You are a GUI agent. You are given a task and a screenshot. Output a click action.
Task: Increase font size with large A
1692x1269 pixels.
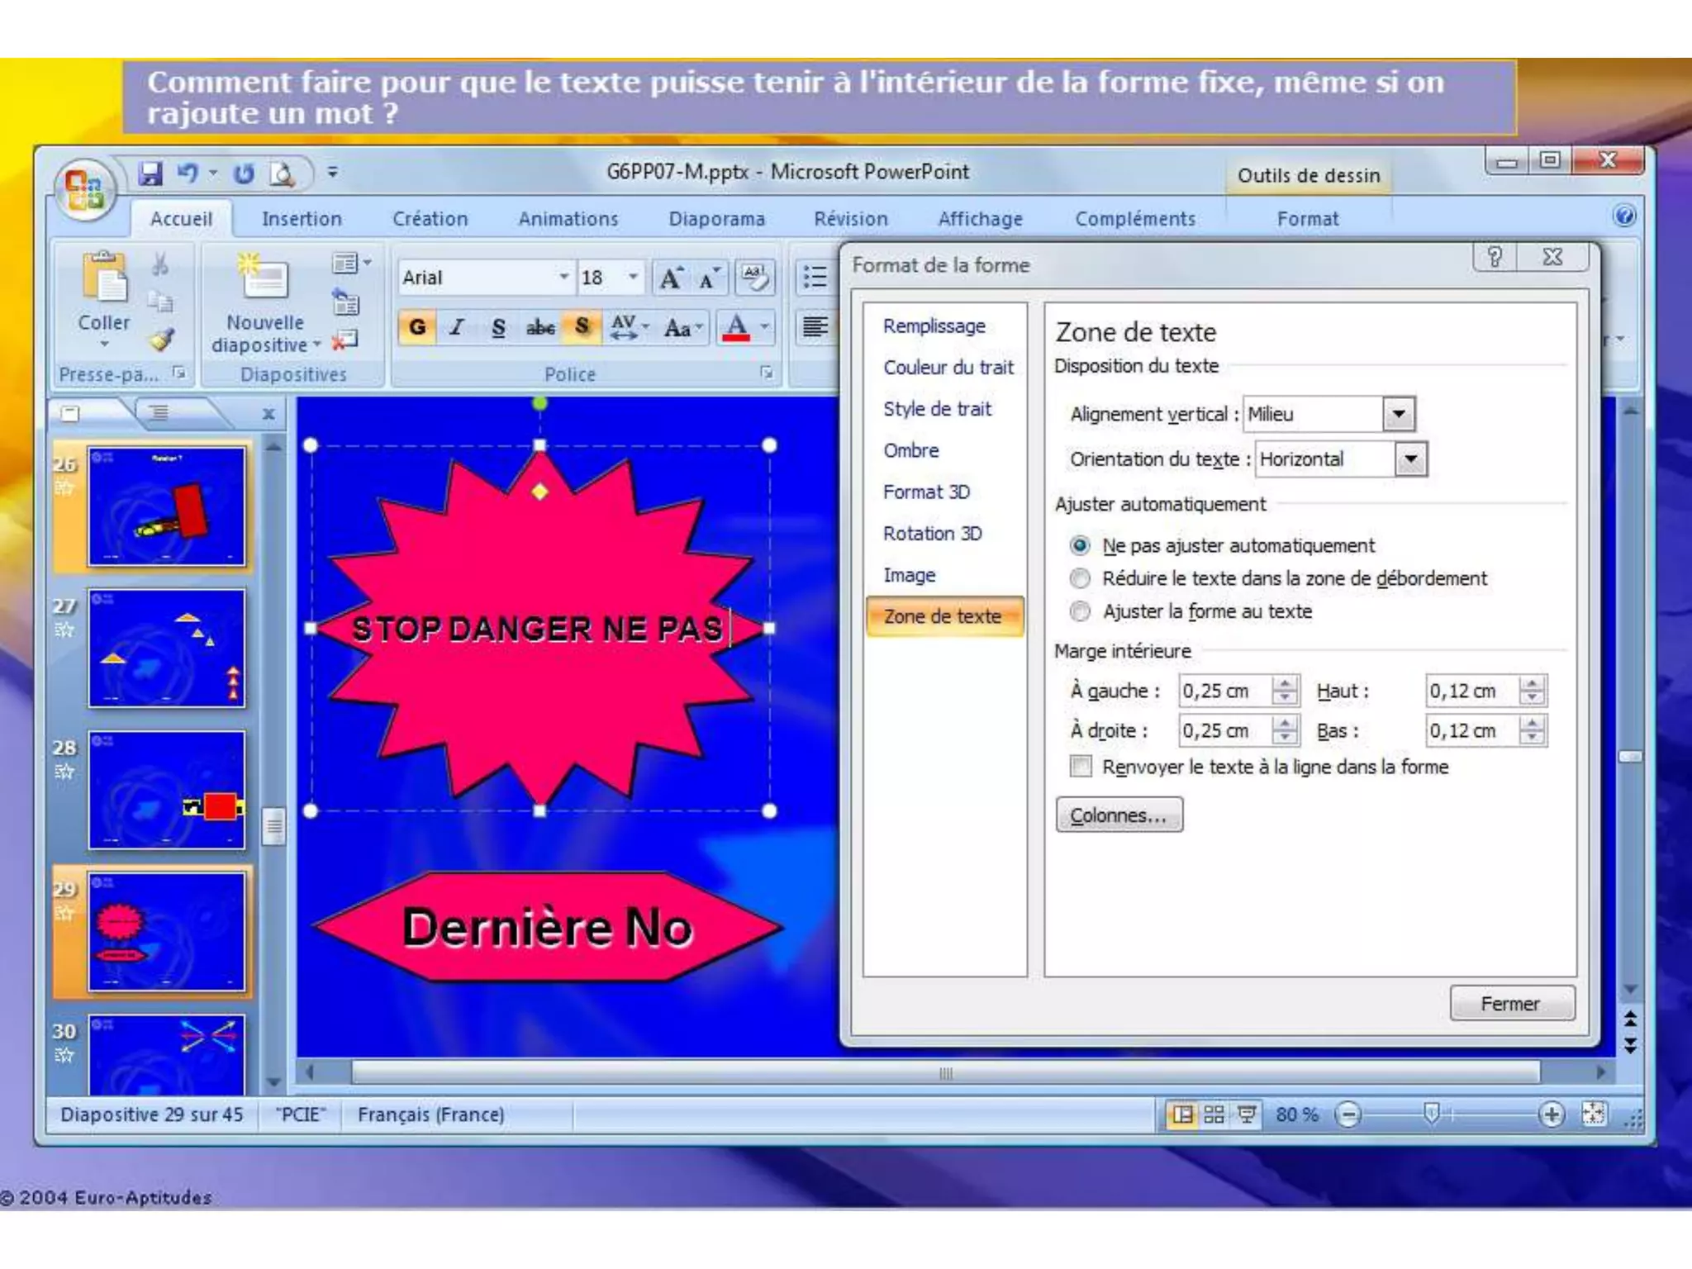click(x=671, y=278)
